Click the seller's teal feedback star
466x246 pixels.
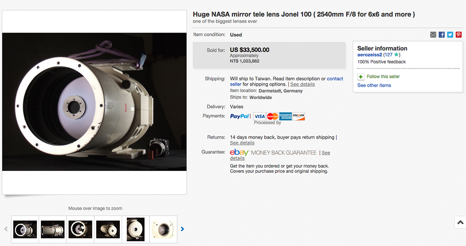pos(397,55)
